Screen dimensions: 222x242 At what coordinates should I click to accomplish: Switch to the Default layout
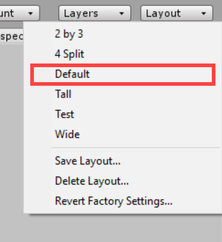[x=73, y=74]
